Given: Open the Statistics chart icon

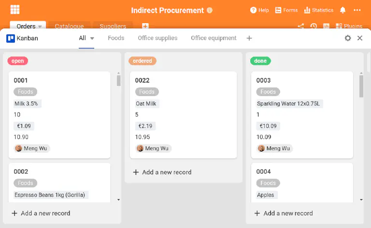Looking at the screenshot, I should (307, 10).
